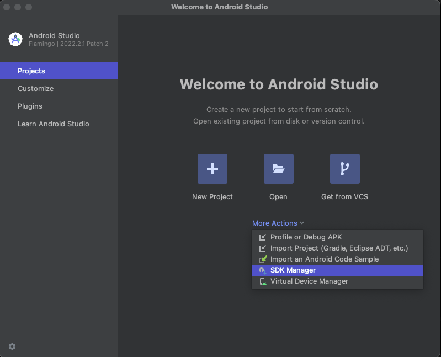Launch Virtual Device Manager menu entry

(x=337, y=281)
